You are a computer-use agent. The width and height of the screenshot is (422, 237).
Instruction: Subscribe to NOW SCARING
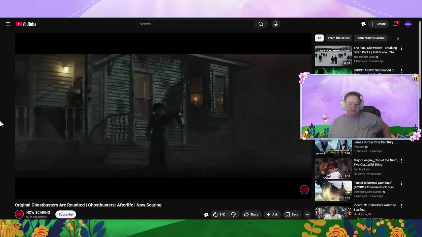(66, 214)
